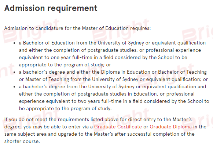The height and width of the screenshot is (147, 213).
Task: Click 'appropriate to the program of study; or'
Action: (x=65, y=65)
